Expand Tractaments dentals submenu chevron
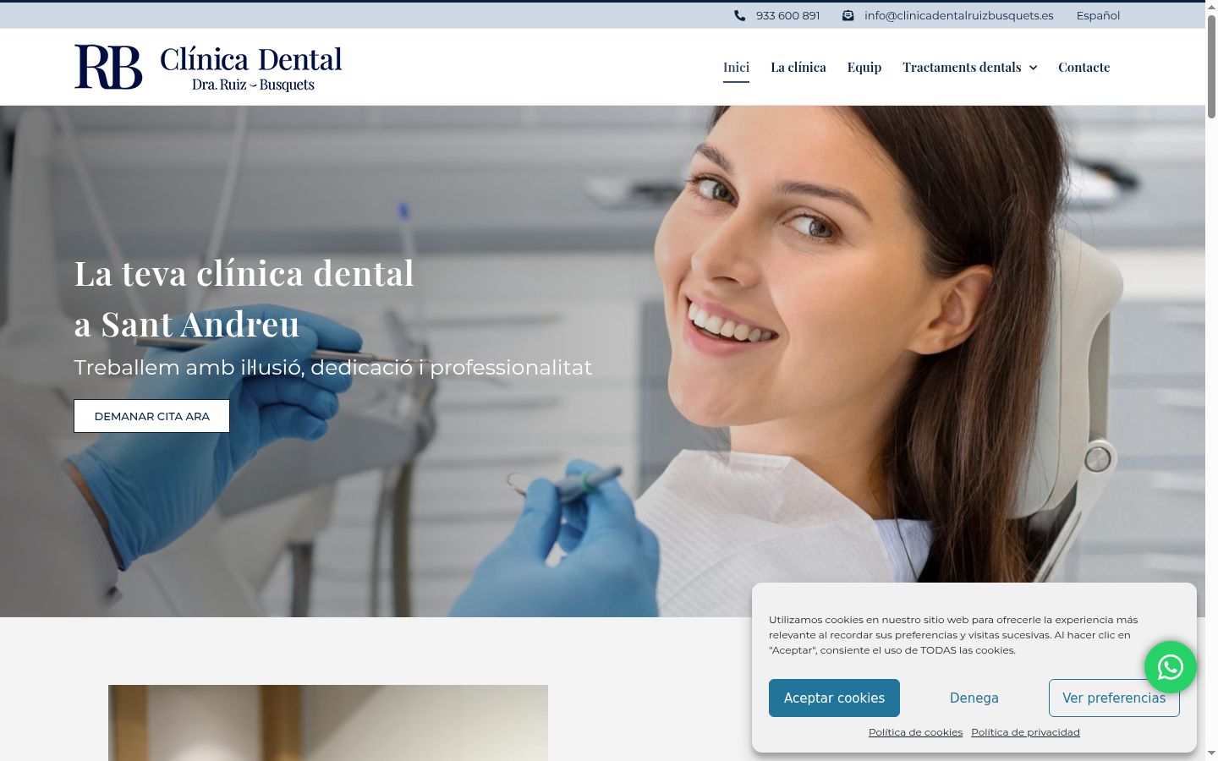1218x761 pixels. point(1033,68)
